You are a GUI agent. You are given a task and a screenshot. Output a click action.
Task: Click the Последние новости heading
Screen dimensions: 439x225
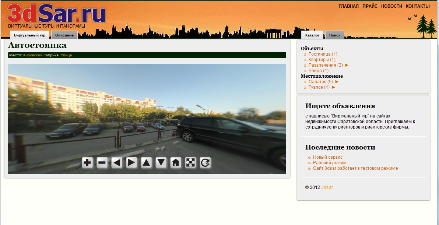click(340, 147)
